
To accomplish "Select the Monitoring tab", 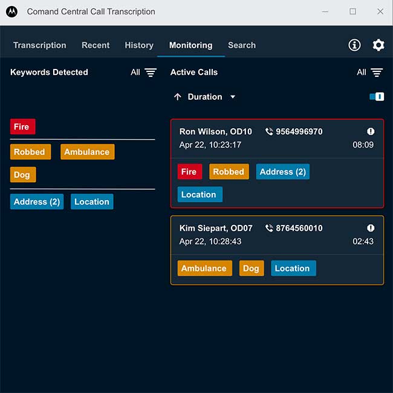I will click(x=190, y=45).
